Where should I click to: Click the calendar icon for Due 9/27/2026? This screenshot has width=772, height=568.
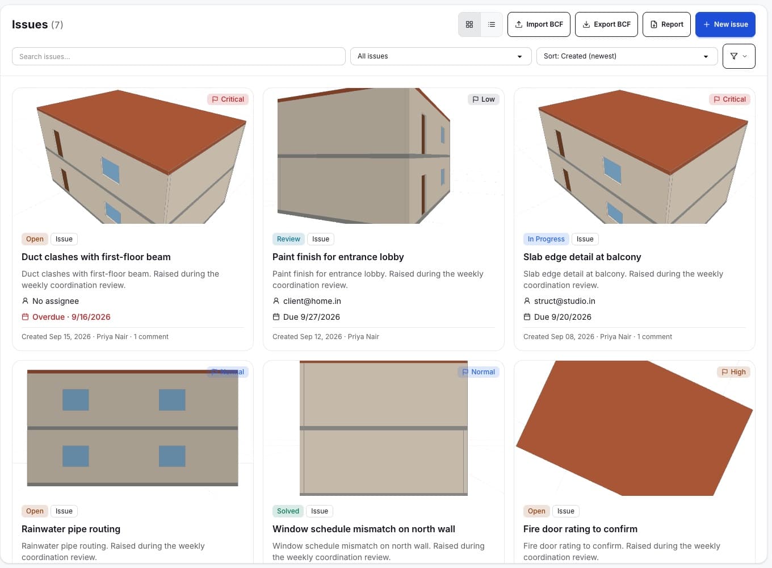[x=276, y=317]
